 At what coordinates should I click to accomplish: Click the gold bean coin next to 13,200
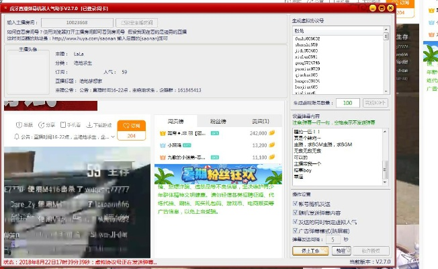(x=272, y=145)
